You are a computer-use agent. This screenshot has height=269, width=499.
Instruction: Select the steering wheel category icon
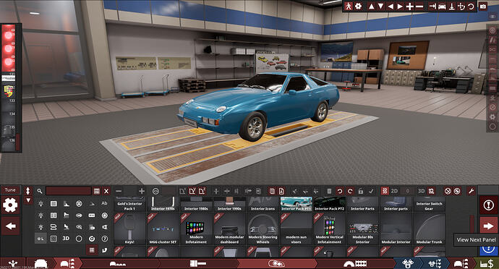pyautogui.click(x=79, y=203)
